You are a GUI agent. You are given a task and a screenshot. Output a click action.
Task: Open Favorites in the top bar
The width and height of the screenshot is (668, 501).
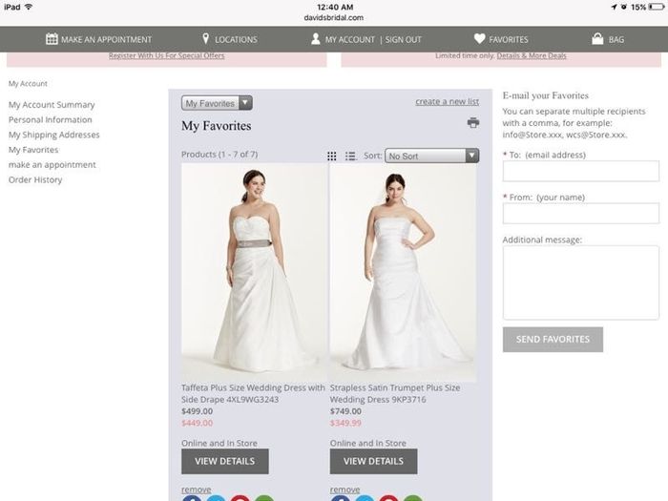click(x=509, y=40)
